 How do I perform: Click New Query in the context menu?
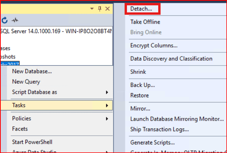(26, 82)
